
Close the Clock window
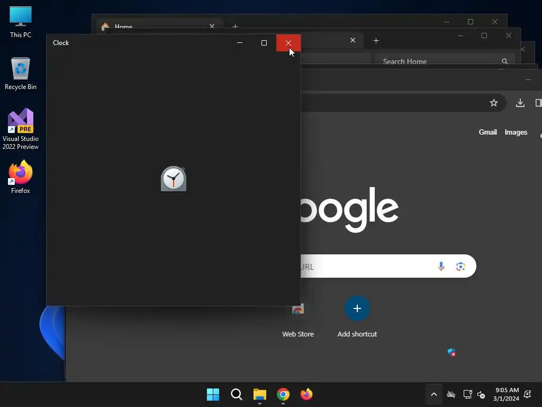coord(288,43)
